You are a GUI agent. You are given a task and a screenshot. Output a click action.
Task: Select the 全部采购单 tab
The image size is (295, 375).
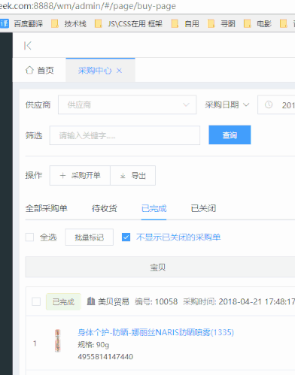pyautogui.click(x=47, y=208)
